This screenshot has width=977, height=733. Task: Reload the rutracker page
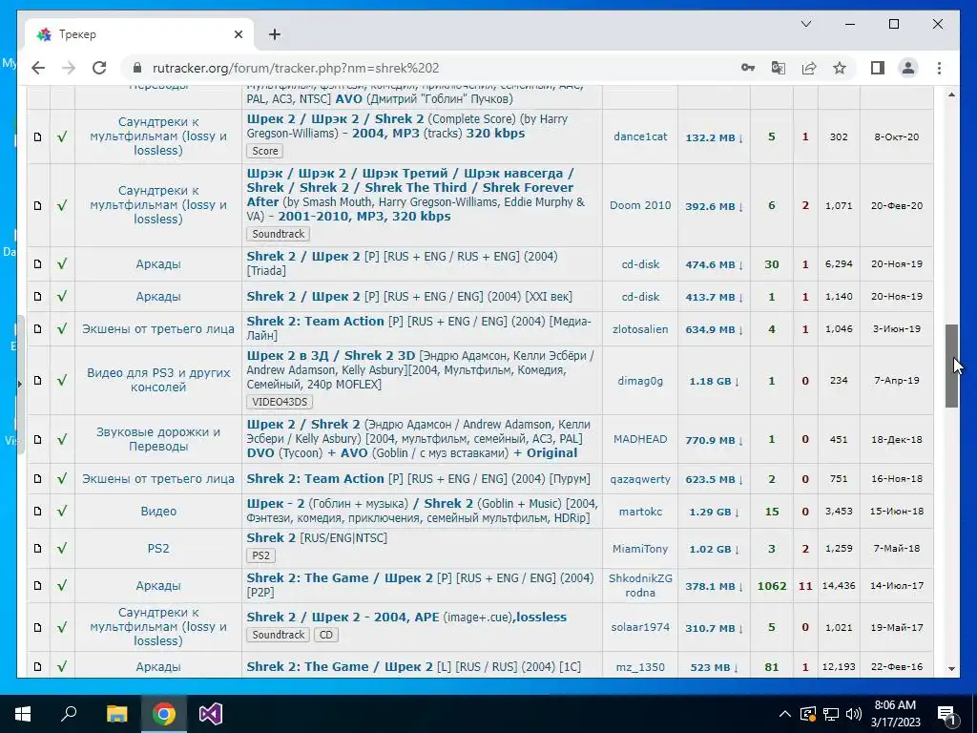[99, 68]
